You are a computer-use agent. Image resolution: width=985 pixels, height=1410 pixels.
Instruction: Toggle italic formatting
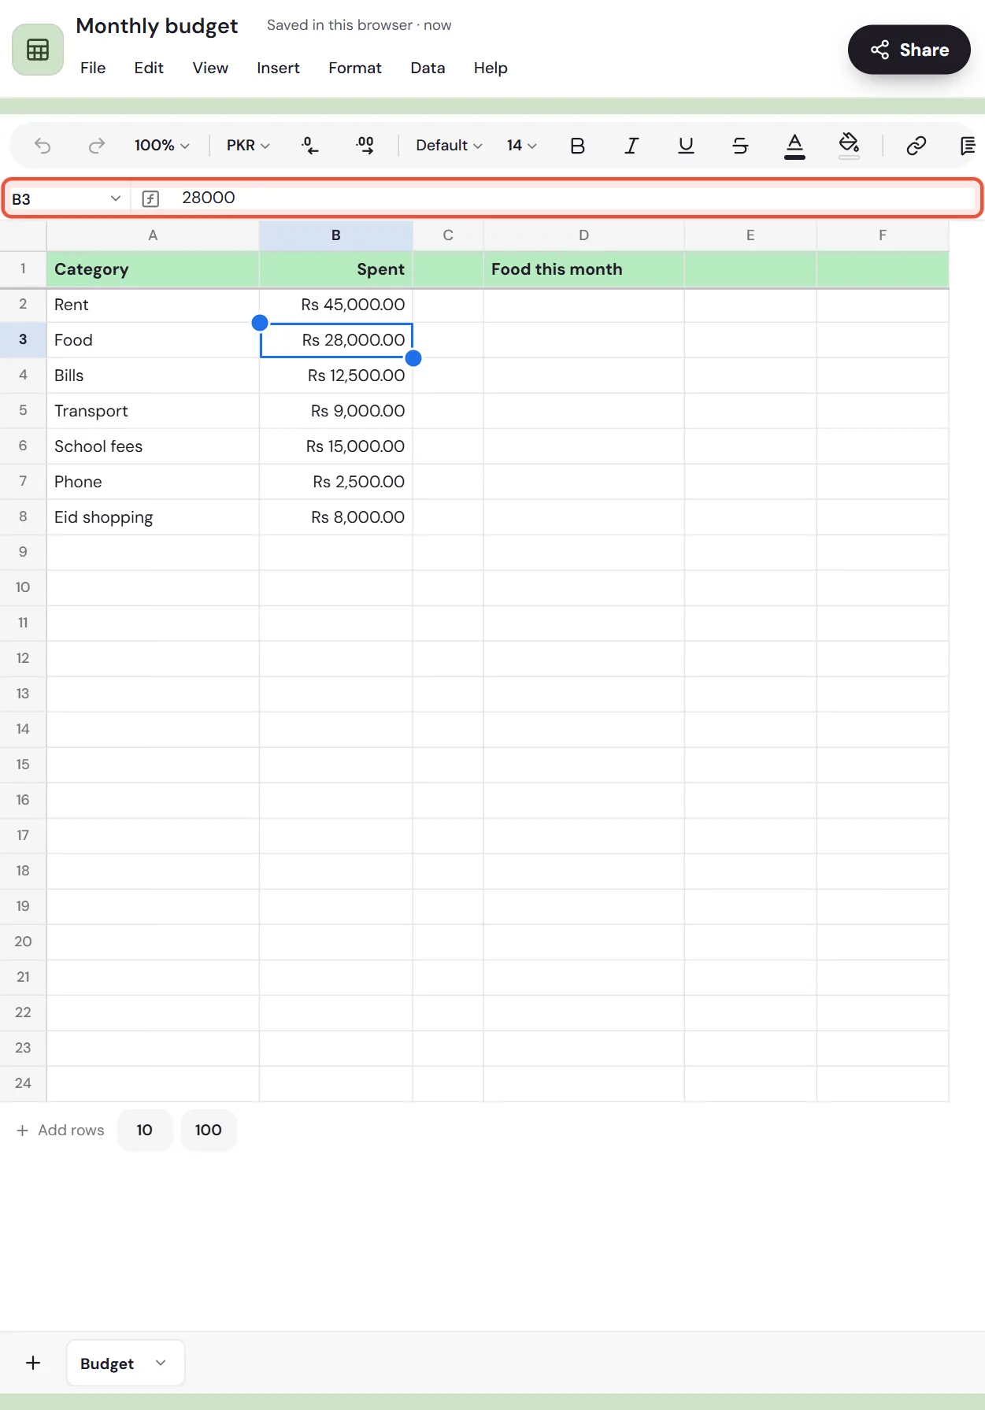631,146
